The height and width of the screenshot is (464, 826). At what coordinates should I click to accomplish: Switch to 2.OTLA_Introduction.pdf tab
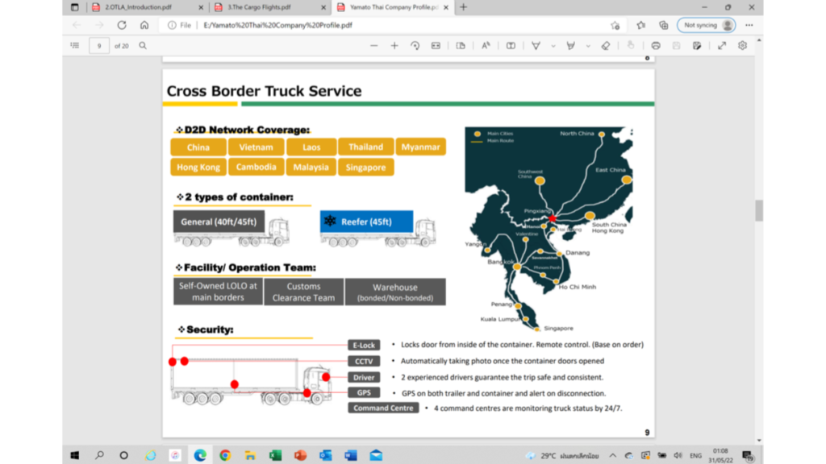point(139,7)
